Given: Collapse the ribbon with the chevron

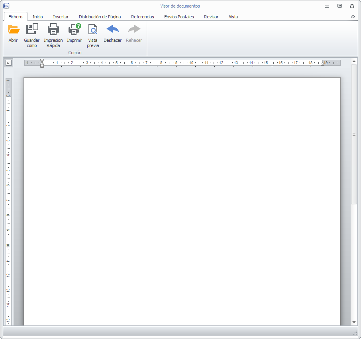Looking at the screenshot, I should click(x=353, y=17).
